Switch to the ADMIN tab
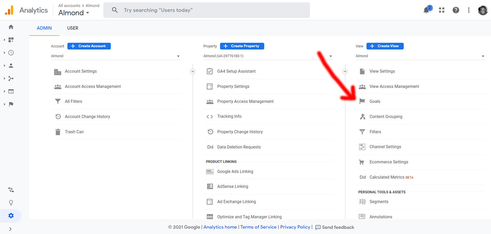Viewport: 491px width, 234px height. click(x=44, y=28)
